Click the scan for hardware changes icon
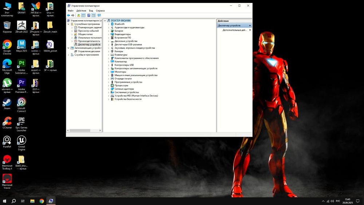This screenshot has height=205, width=364. 99,15
